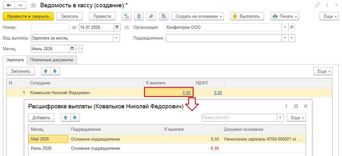
Task: Open the comment icon next to the date
Action: (127, 27)
